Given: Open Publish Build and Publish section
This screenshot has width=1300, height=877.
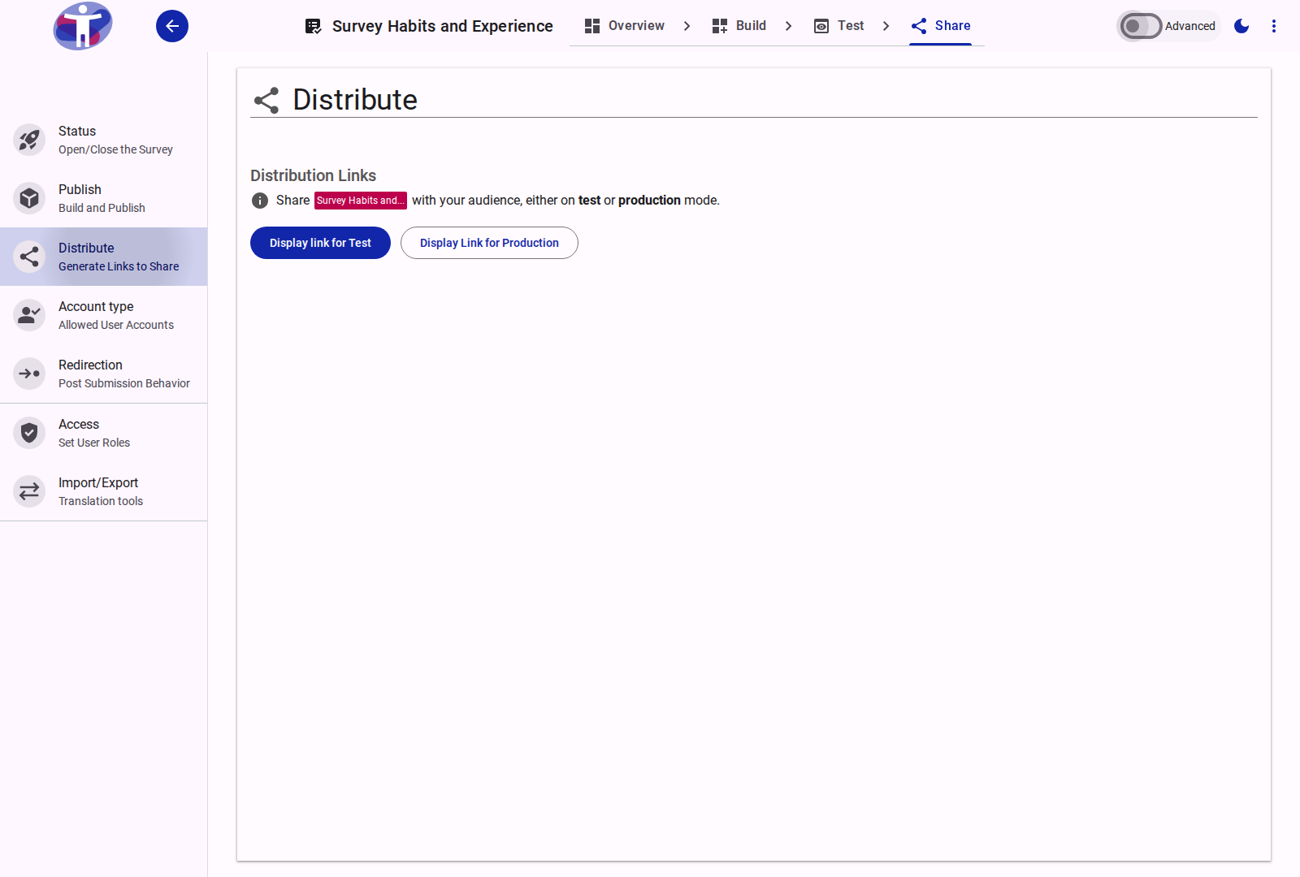Looking at the screenshot, I should (x=104, y=198).
